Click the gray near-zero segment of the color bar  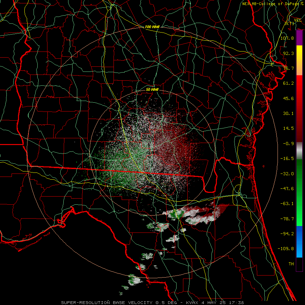click(299, 151)
